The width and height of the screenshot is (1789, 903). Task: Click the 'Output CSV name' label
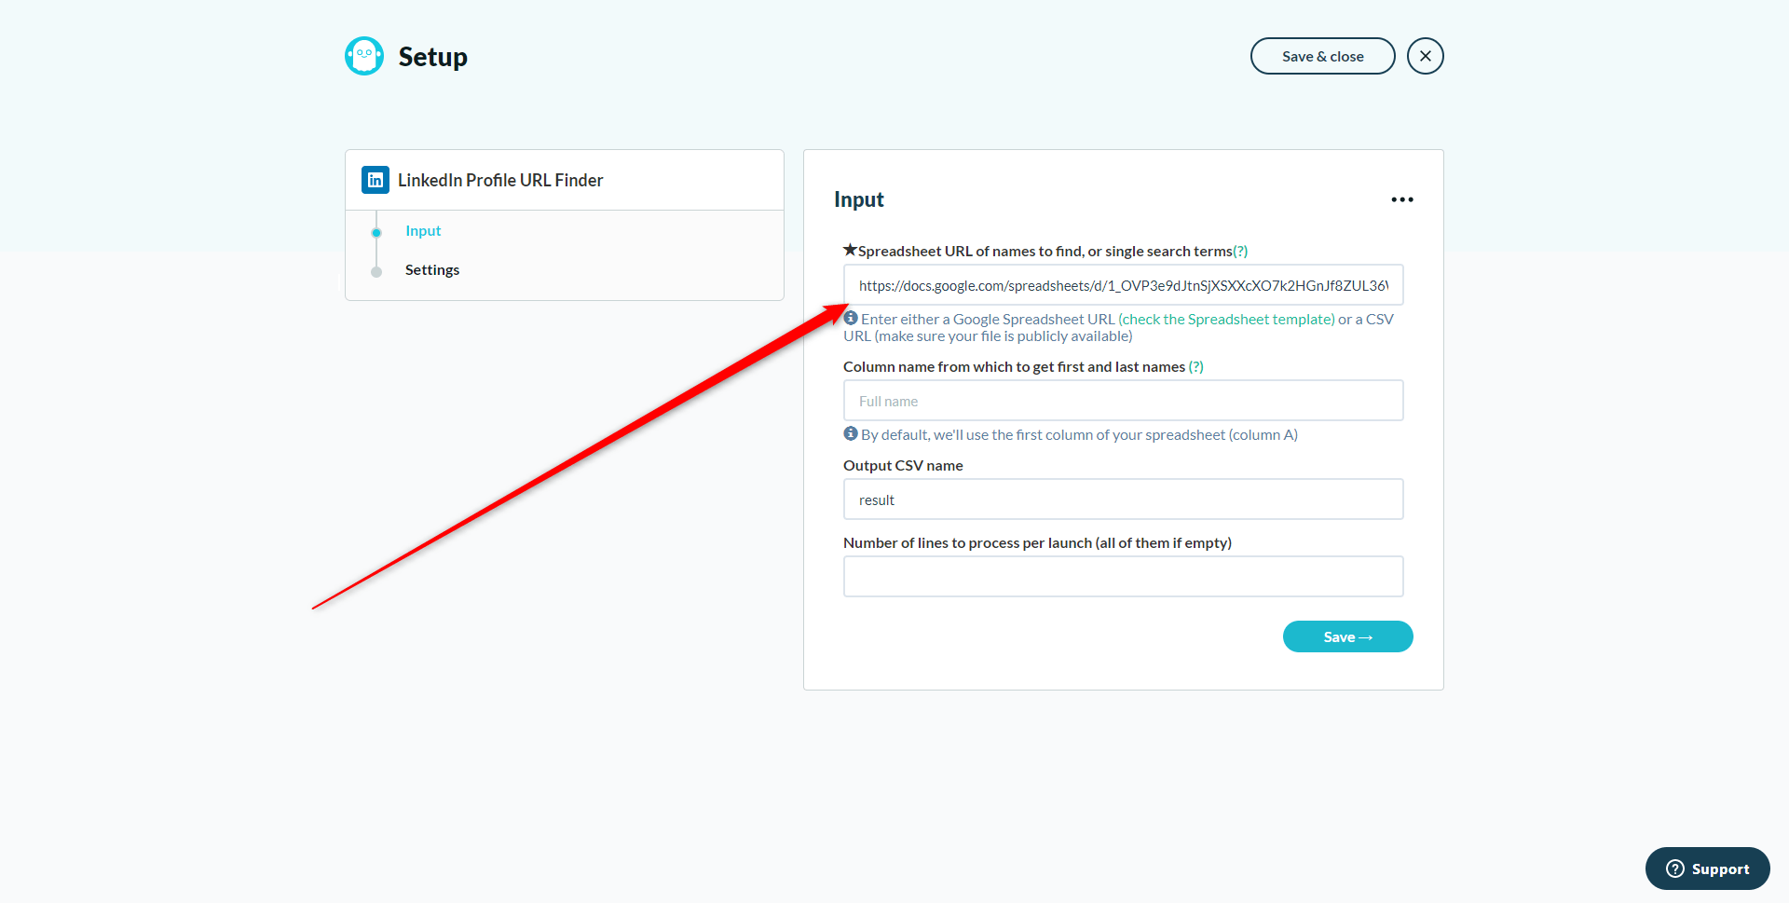tap(903, 465)
